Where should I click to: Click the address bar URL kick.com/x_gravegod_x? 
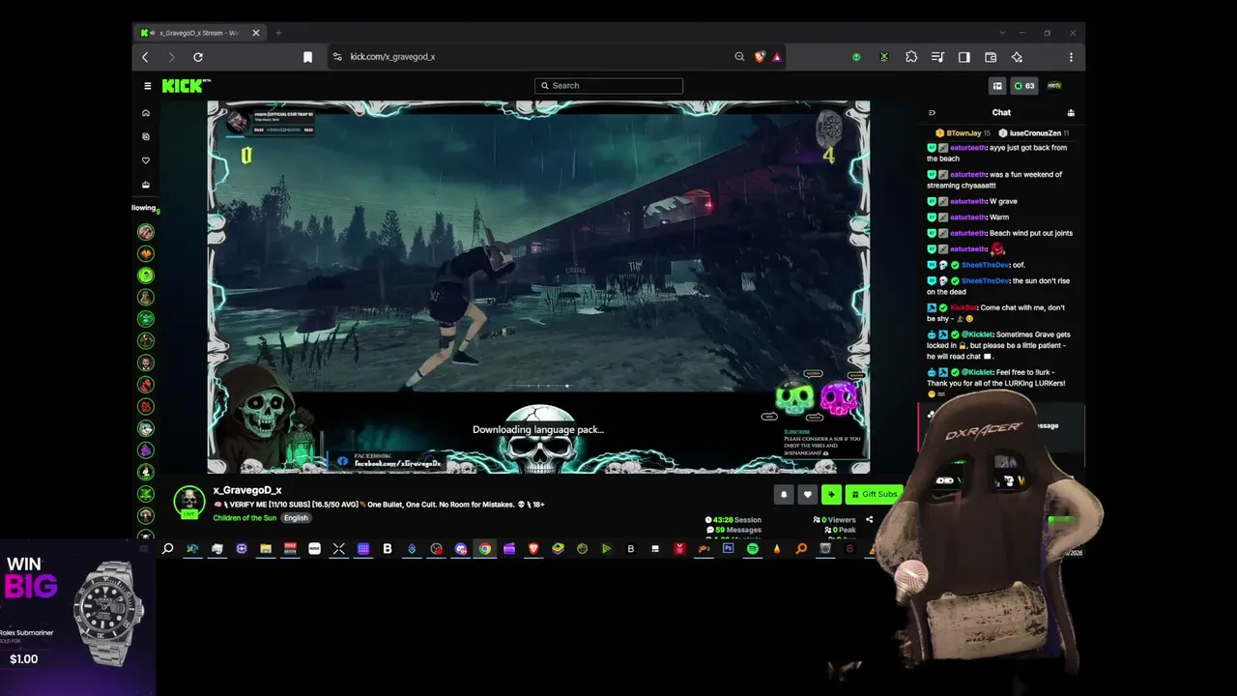pos(392,57)
